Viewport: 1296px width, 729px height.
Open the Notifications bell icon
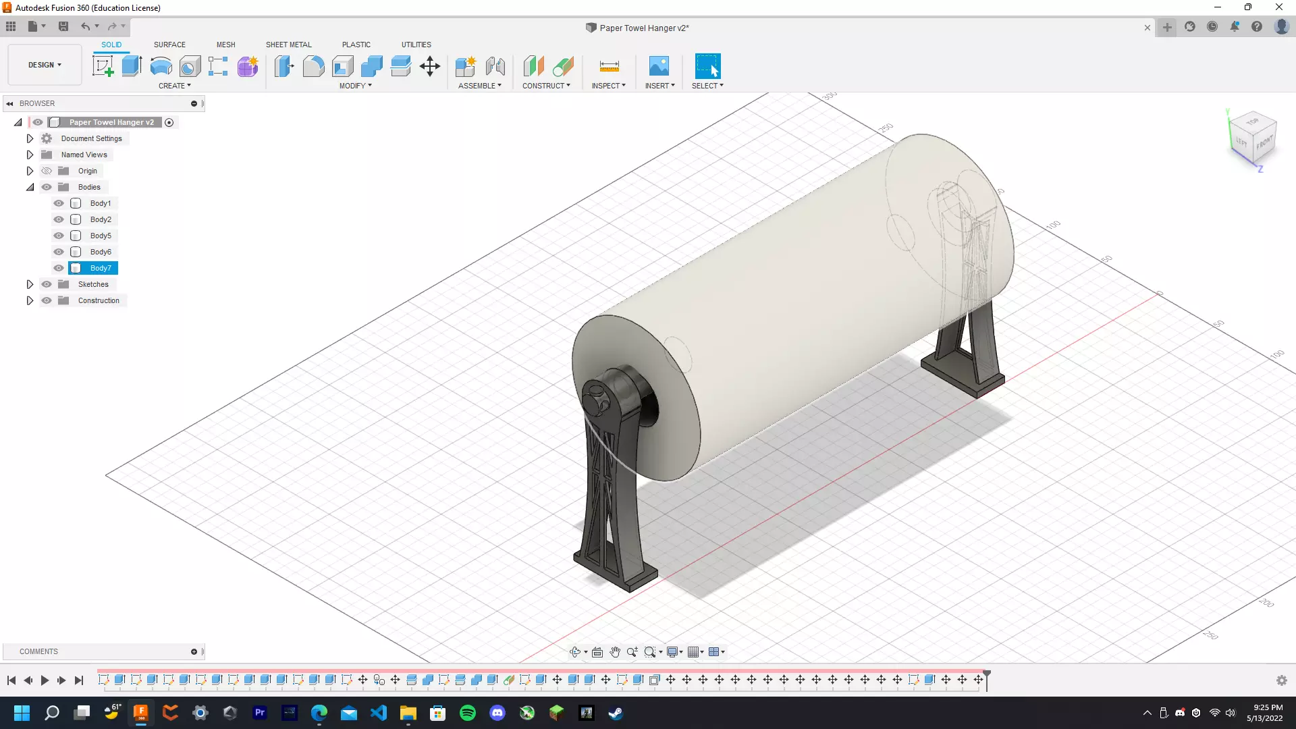click(x=1235, y=27)
